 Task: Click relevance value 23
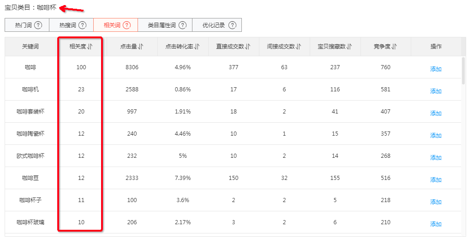[81, 90]
